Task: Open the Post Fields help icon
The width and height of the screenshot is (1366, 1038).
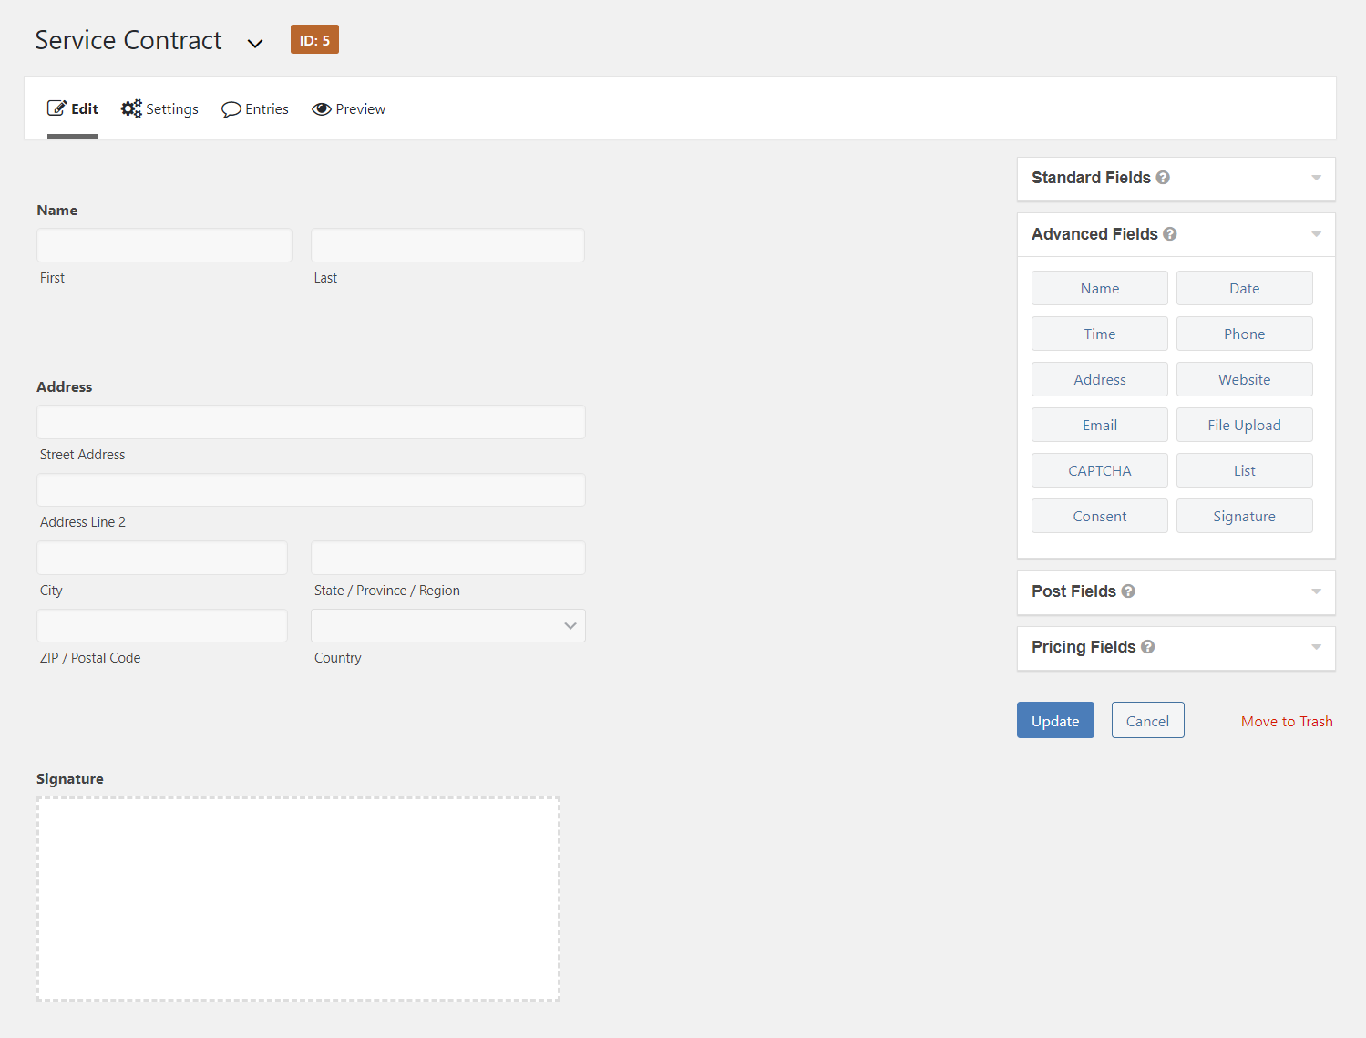Action: tap(1128, 591)
